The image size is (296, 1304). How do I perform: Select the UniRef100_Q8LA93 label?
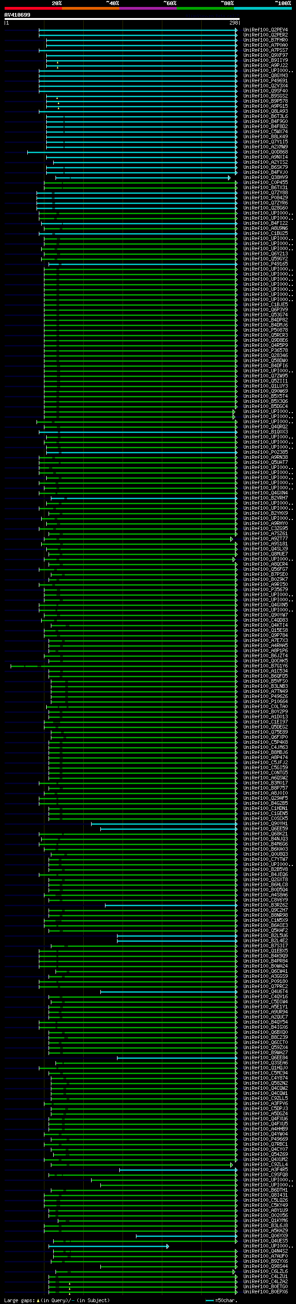point(265,111)
